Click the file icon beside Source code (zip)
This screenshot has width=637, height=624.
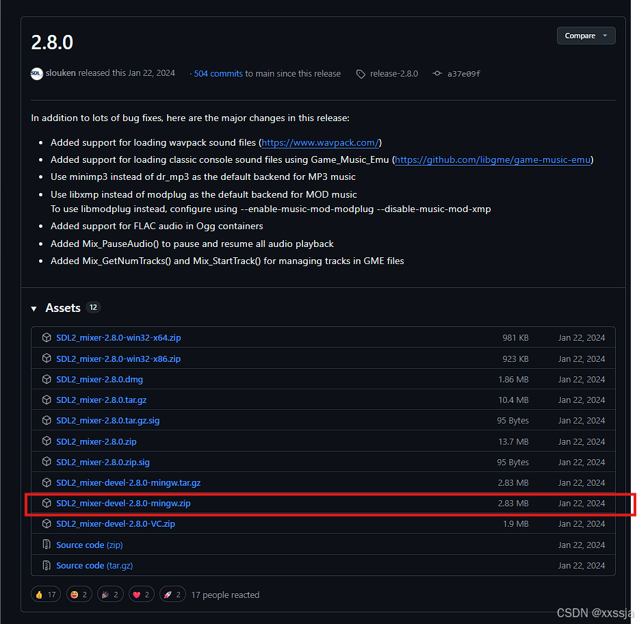(x=46, y=545)
